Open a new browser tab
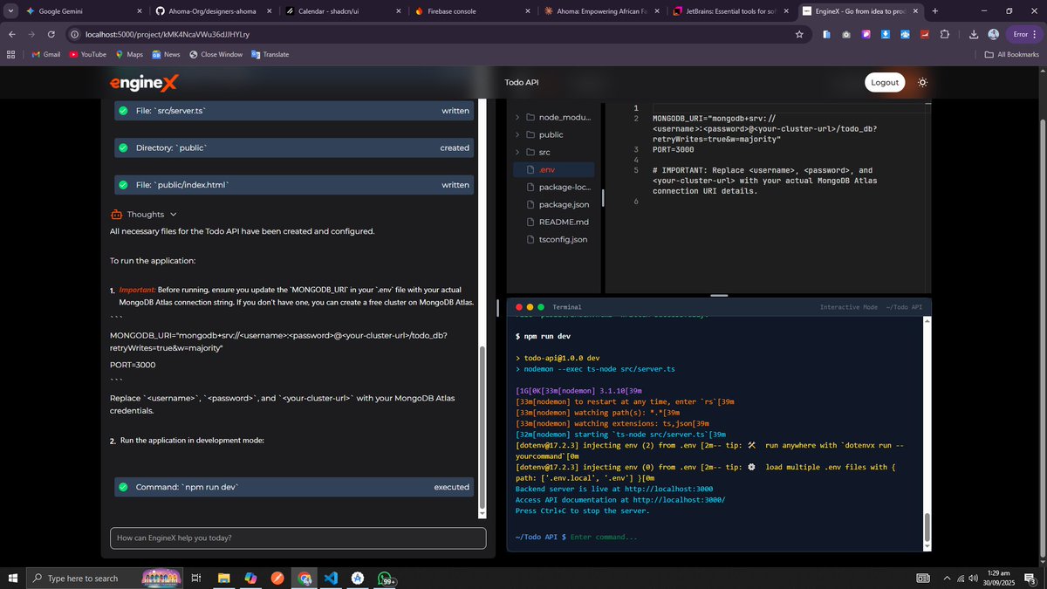The height and width of the screenshot is (589, 1047). coord(935,10)
